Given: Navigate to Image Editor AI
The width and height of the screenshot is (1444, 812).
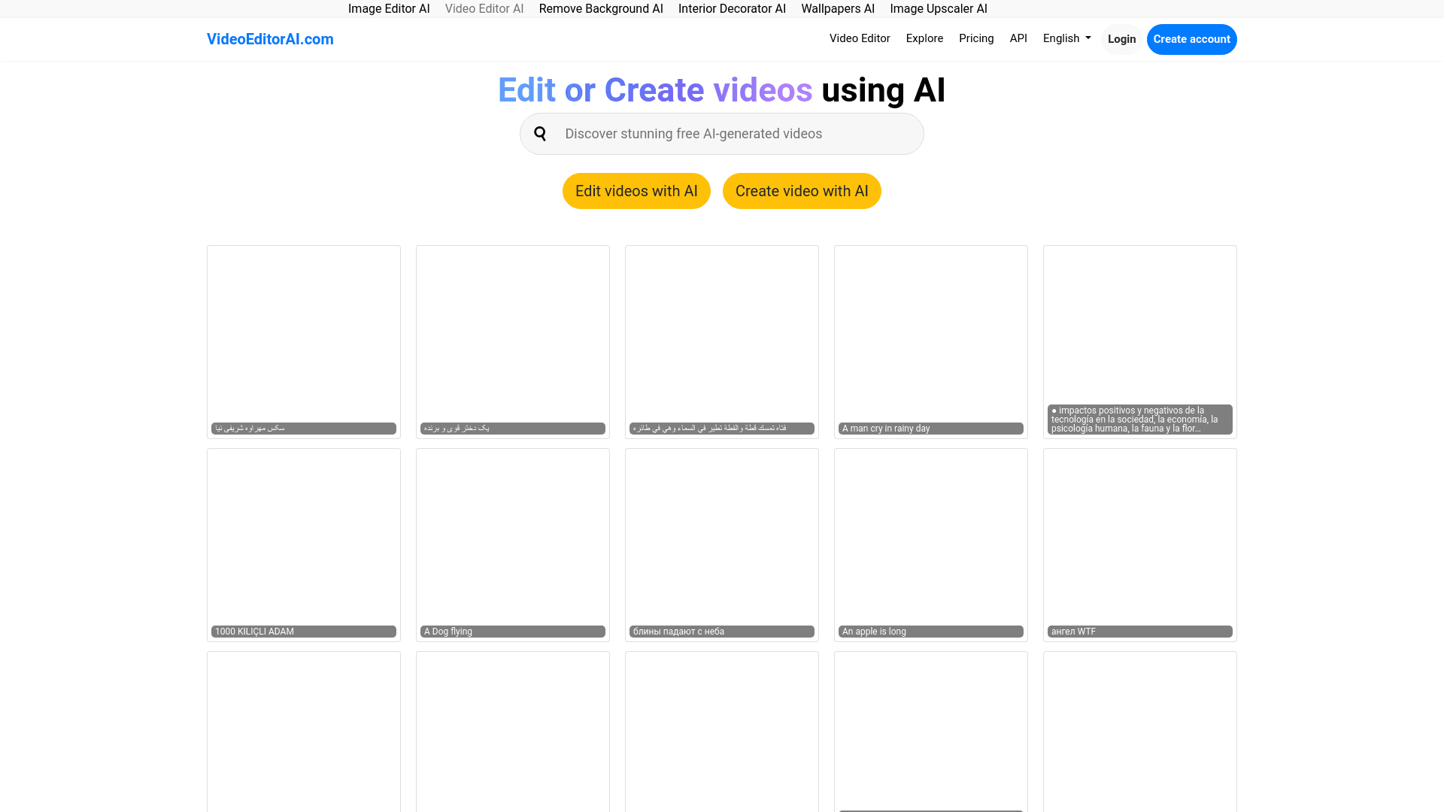Looking at the screenshot, I should 389,8.
